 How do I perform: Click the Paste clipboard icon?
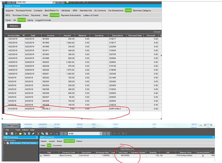(x=47, y=134)
